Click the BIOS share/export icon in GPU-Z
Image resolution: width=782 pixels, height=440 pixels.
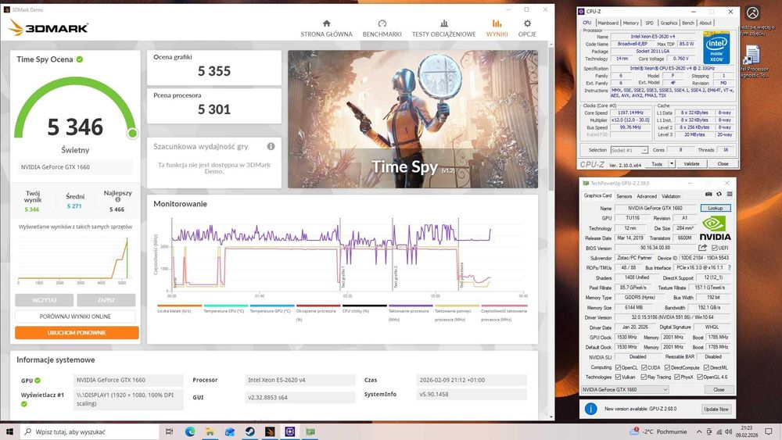pos(703,248)
